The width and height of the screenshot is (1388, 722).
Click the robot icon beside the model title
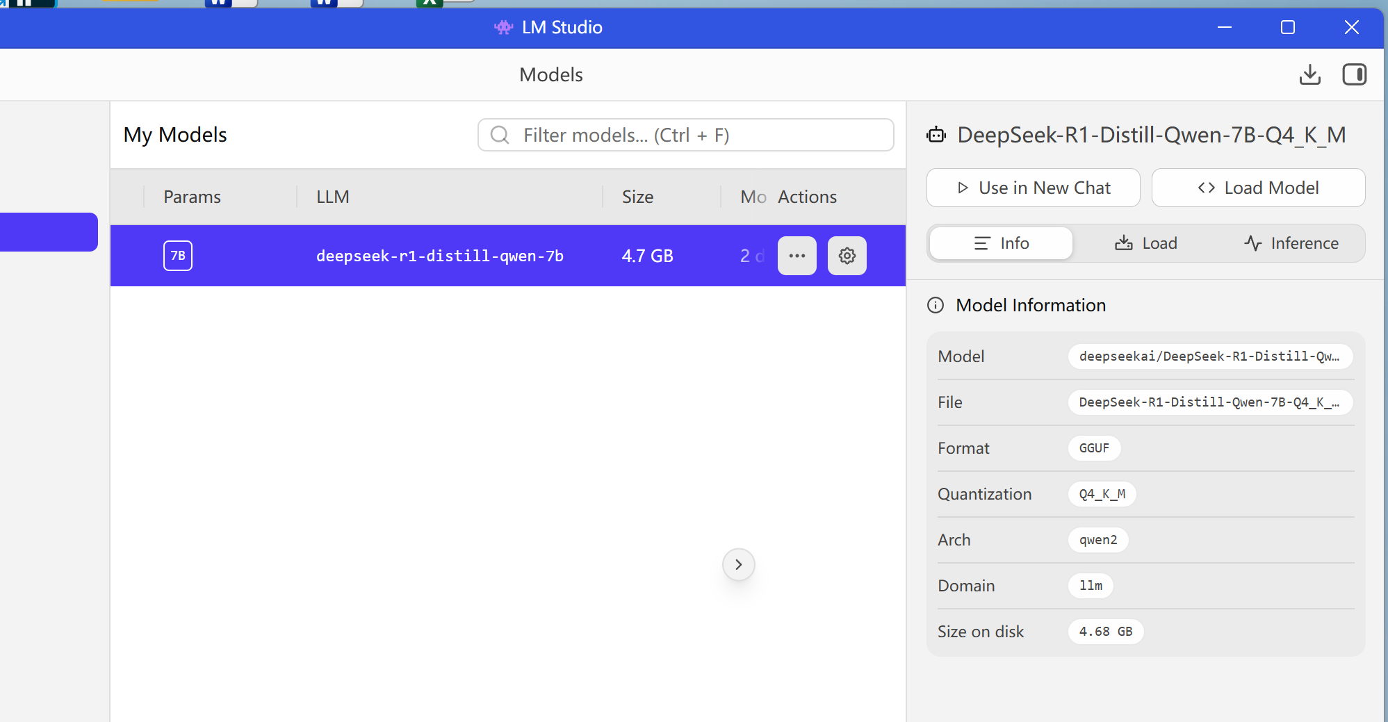(936, 135)
